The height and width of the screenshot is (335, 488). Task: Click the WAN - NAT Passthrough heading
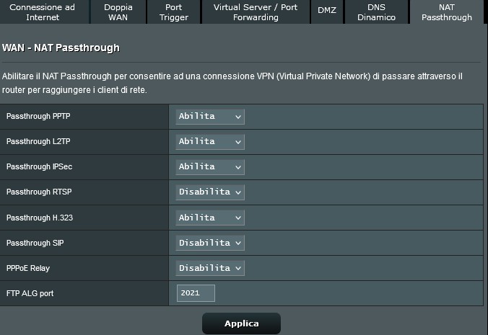pyautogui.click(x=61, y=48)
